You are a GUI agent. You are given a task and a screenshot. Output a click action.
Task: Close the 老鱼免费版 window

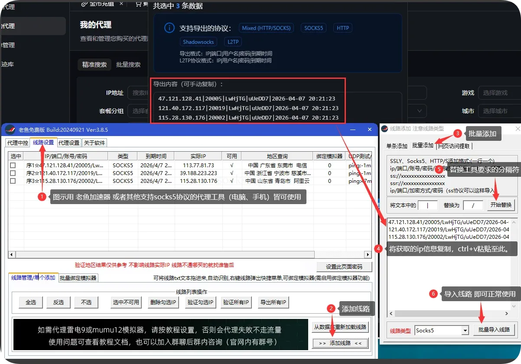point(369,129)
